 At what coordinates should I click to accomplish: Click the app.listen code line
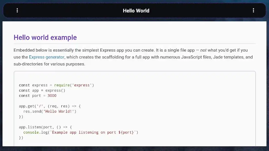pos(45,127)
